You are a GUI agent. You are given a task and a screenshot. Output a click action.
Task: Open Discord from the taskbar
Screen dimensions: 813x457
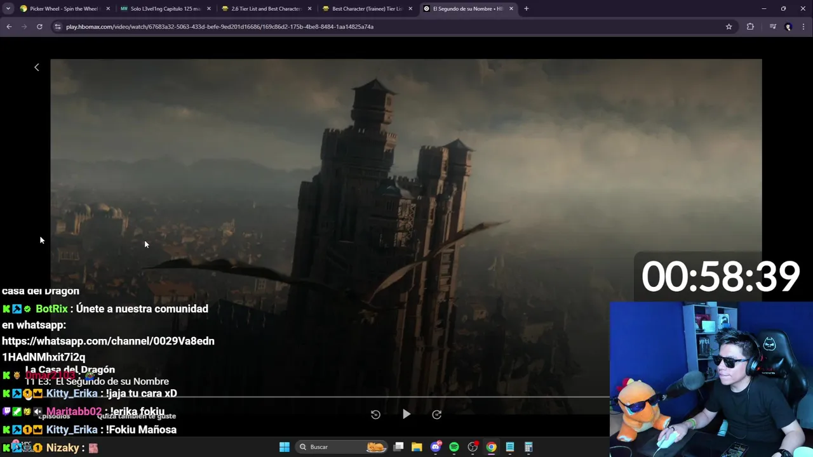[x=436, y=447]
